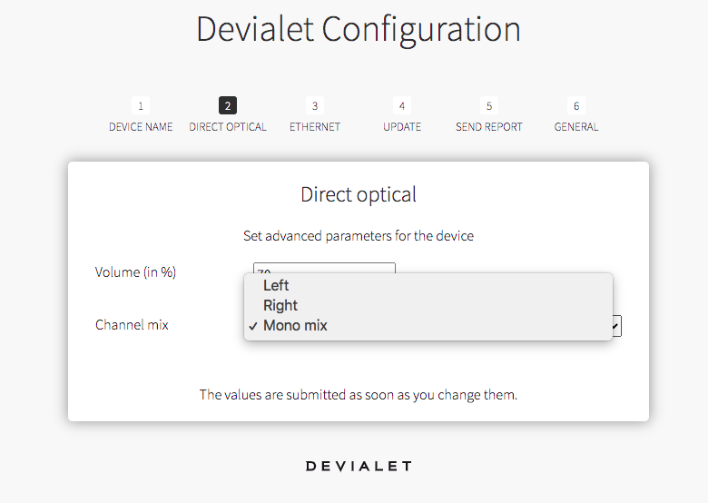Select the checked Mono mix option
This screenshot has width=708, height=503.
[295, 325]
